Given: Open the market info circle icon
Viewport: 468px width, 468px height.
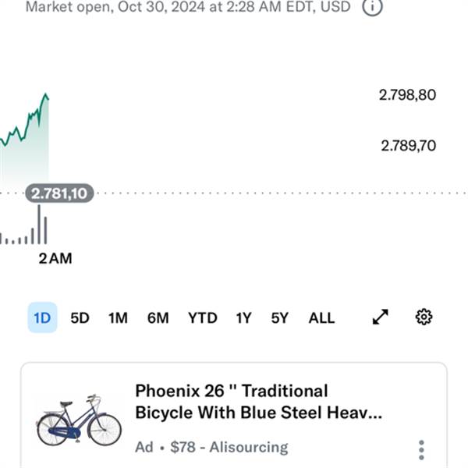Looking at the screenshot, I should coord(372,6).
